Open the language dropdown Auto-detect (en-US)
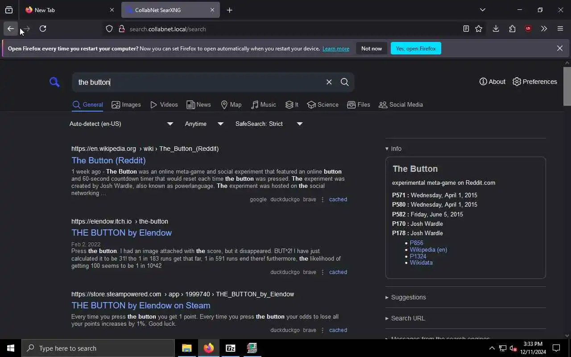 pos(121,124)
